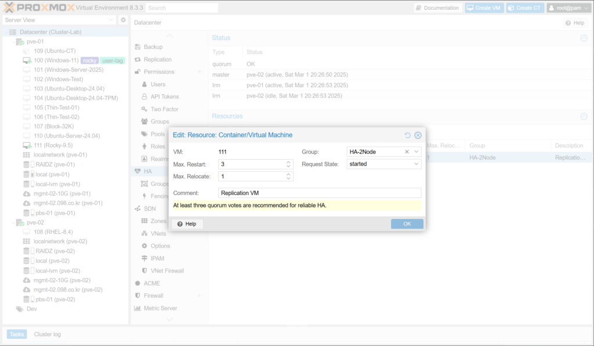Screen dimensions: 594x346
Task: Switch to the Cluster log tab
Action: [47, 334]
